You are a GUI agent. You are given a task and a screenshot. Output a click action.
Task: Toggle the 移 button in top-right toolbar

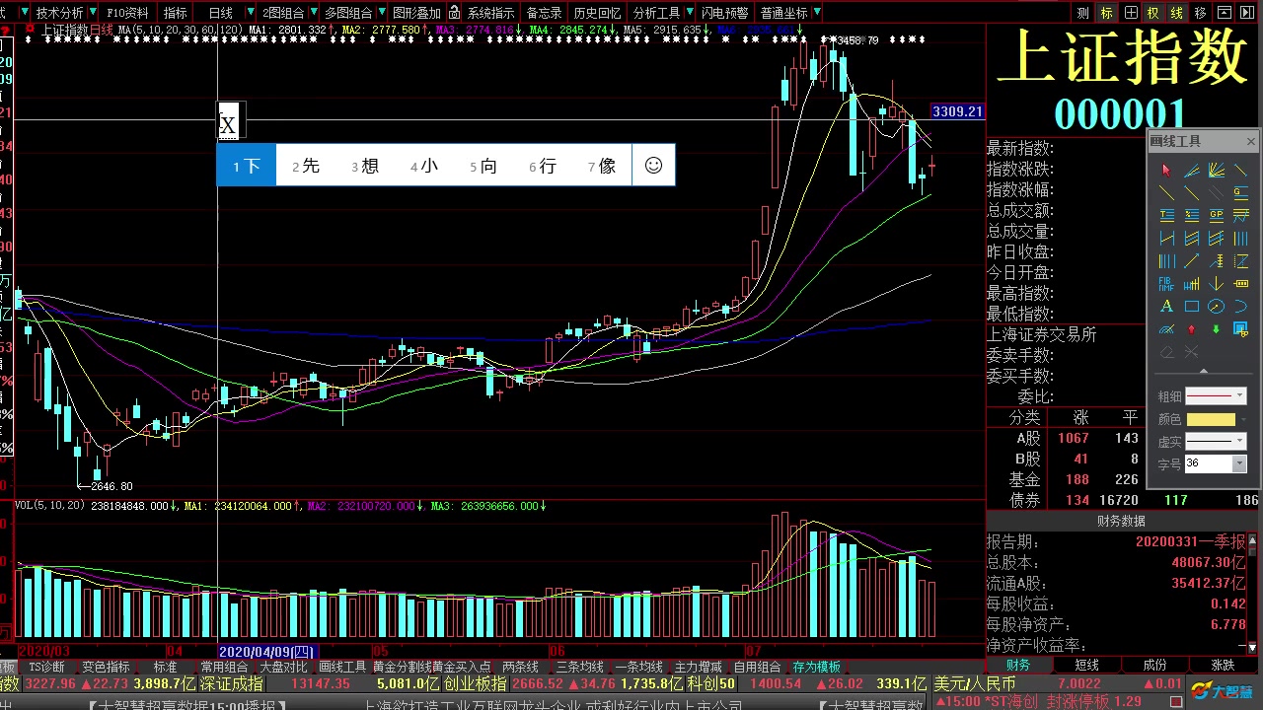coord(1200,13)
